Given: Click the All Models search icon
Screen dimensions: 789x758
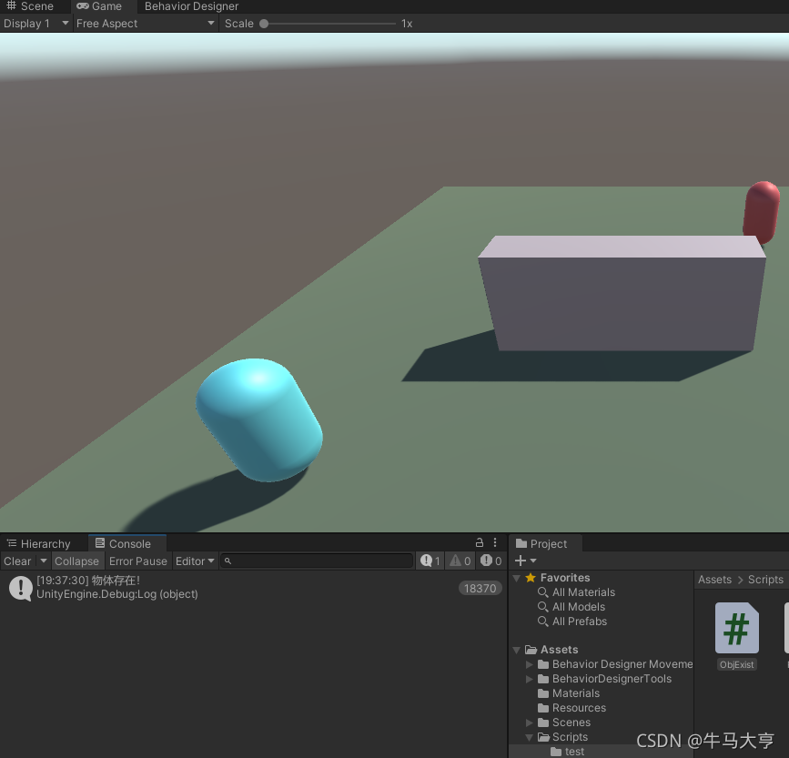Looking at the screenshot, I should coord(543,607).
